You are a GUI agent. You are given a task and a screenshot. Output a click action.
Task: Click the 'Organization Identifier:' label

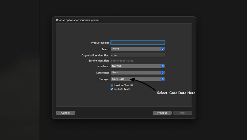(x=95, y=56)
